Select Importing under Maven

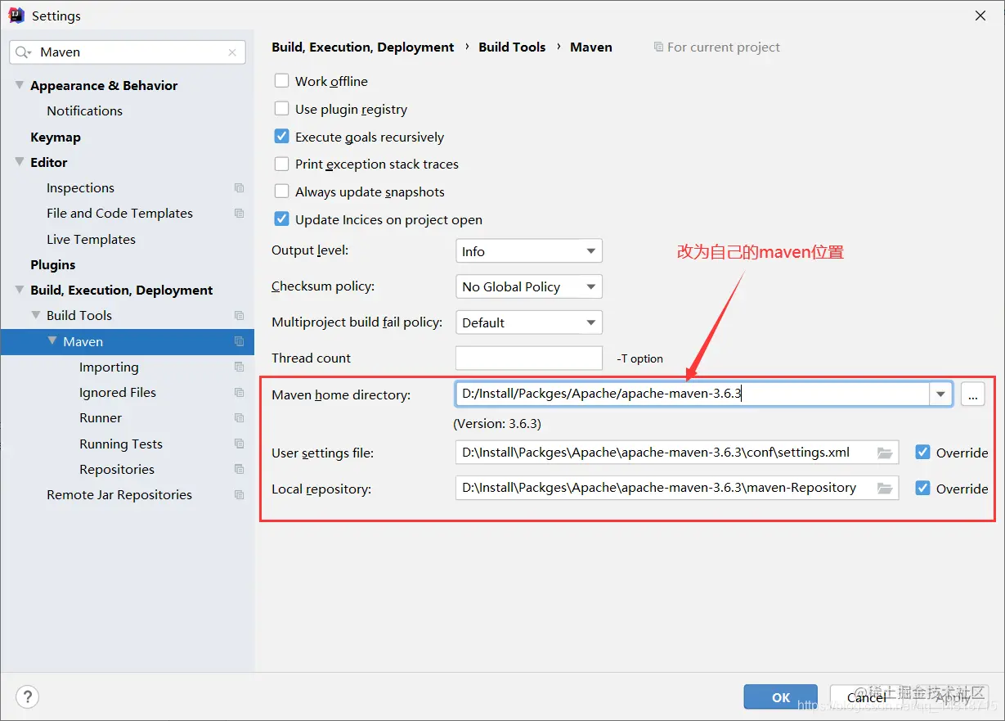pos(109,367)
